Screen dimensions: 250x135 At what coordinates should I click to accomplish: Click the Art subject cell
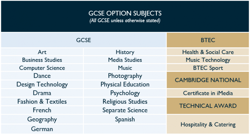pyautogui.click(x=42, y=52)
